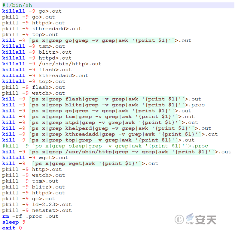Click the 'sleep 5' line
This screenshot has width=235, height=232.
click(14, 222)
